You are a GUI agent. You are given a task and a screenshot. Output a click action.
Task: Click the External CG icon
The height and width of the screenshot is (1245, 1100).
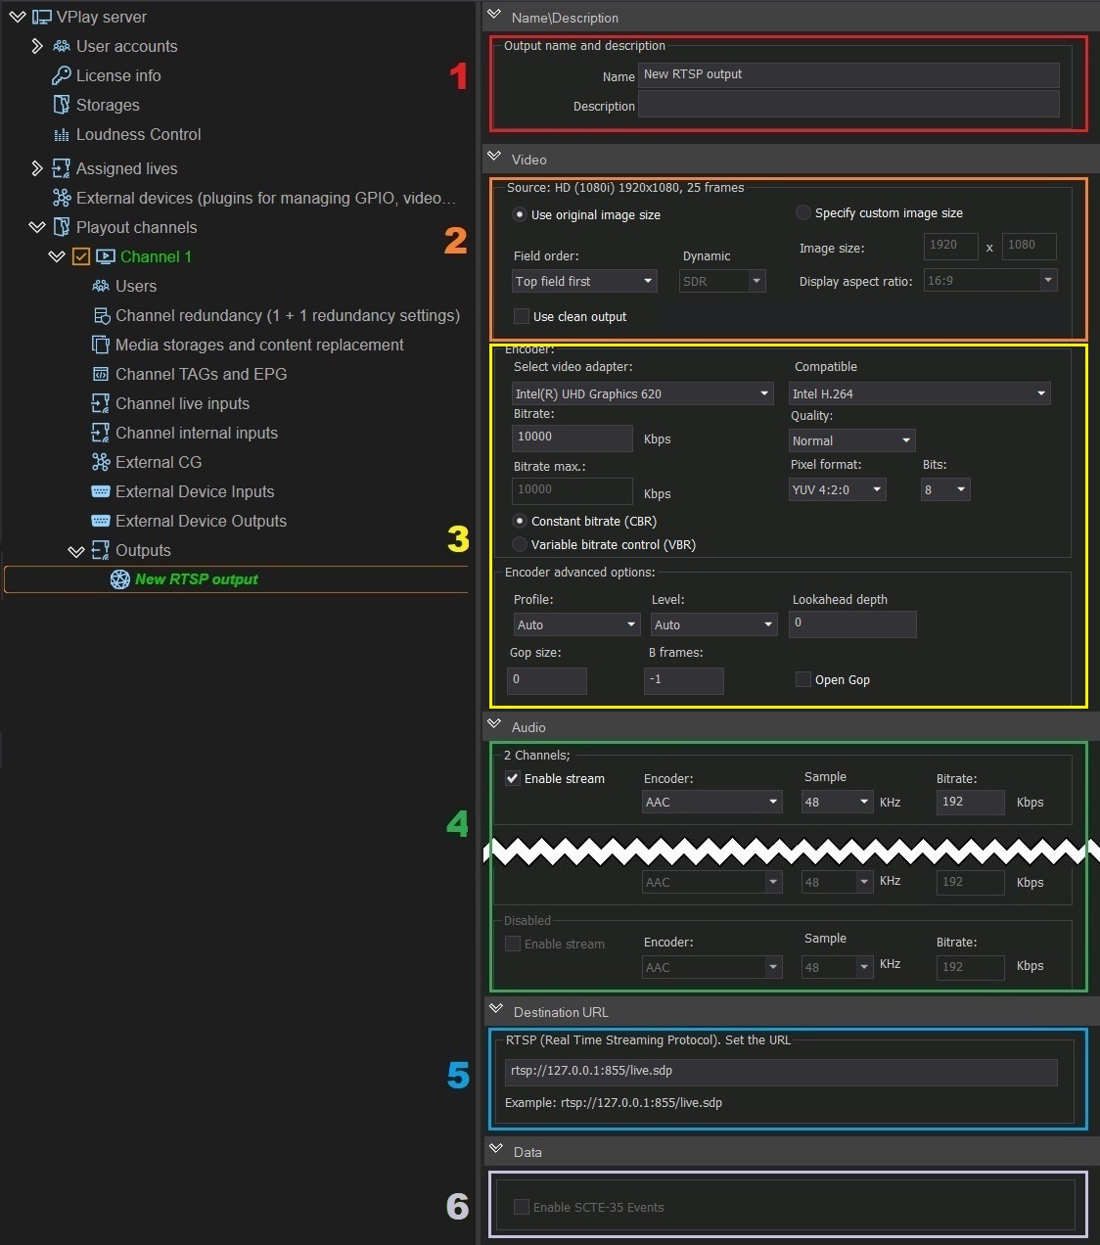point(101,462)
